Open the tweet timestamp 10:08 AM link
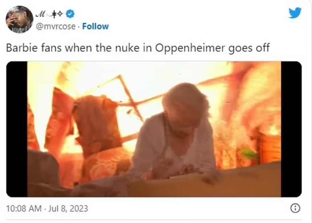Screen dimensions: 312x223 pyautogui.click(x=24, y=209)
